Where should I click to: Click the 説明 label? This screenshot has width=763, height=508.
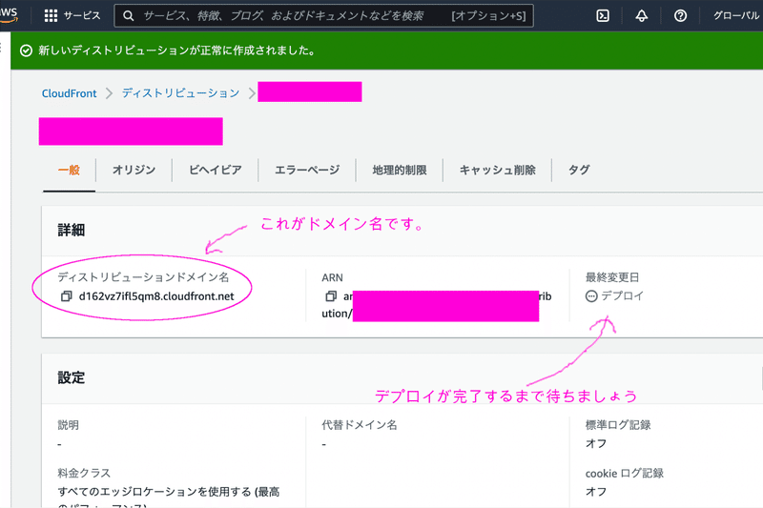coord(68,425)
